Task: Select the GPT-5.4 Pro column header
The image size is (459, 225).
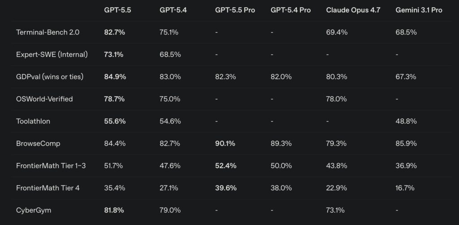Action: (290, 10)
